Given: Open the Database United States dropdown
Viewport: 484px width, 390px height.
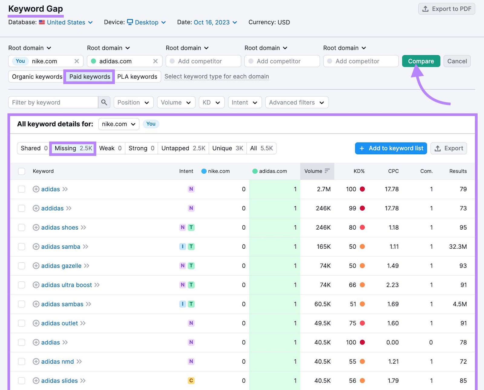Looking at the screenshot, I should (66, 22).
